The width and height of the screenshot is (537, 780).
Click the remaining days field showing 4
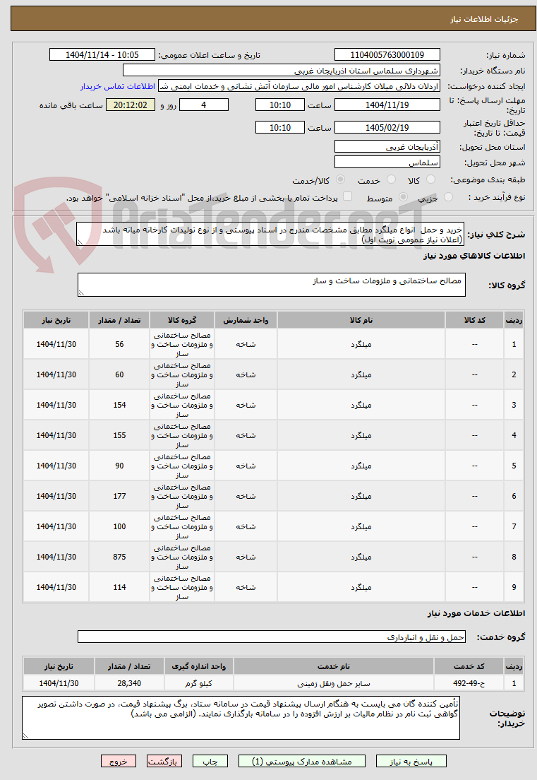204,105
